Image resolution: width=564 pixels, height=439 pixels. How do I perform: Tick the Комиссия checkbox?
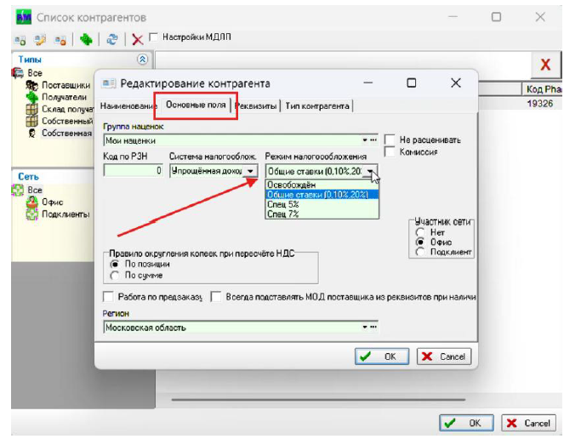pos(389,151)
